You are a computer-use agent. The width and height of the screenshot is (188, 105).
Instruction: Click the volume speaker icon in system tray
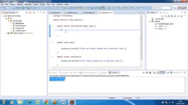(173, 102)
